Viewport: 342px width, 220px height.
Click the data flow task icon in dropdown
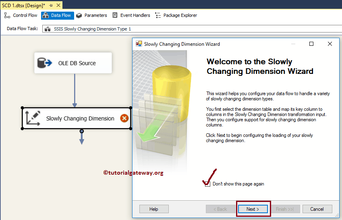click(48, 29)
